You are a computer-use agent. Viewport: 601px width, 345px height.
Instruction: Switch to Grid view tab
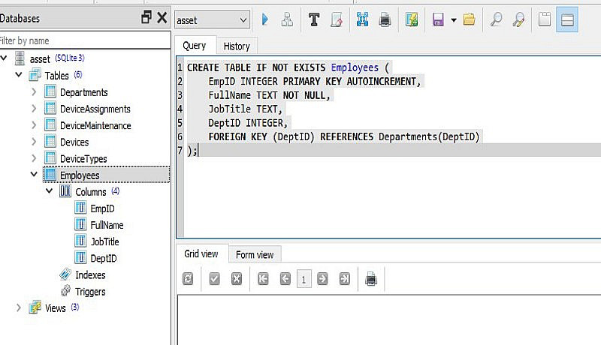coord(201,254)
